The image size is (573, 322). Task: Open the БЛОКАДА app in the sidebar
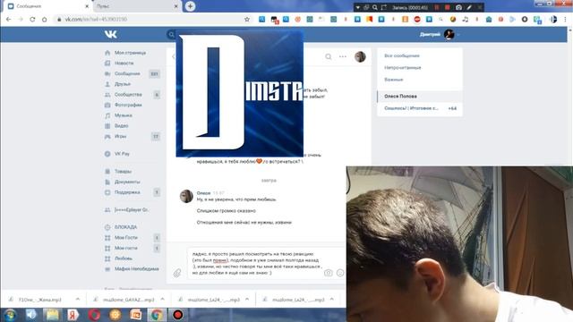[x=125, y=227]
